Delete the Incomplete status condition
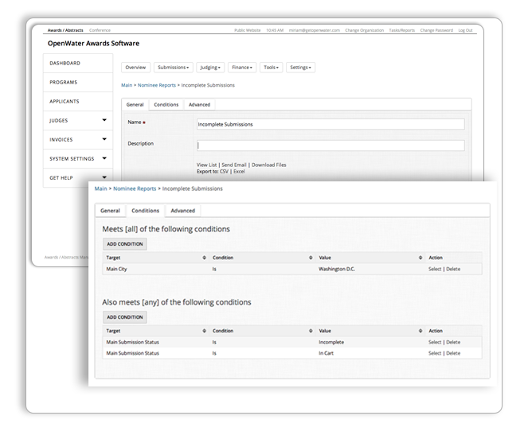This screenshot has height=435, width=528. click(x=453, y=342)
